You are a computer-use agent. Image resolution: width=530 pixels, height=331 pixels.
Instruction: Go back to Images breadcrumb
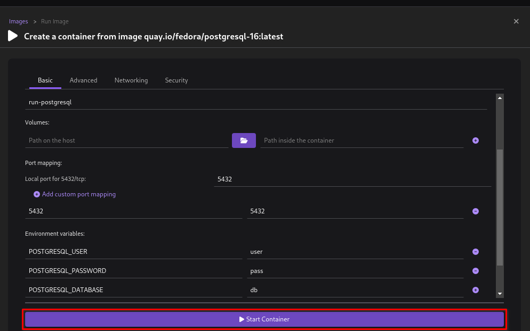pyautogui.click(x=18, y=21)
